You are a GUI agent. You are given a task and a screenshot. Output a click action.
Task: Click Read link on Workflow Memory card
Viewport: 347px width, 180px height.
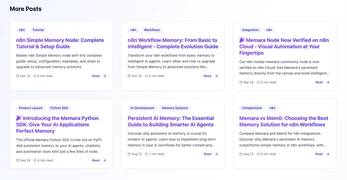click(x=207, y=76)
